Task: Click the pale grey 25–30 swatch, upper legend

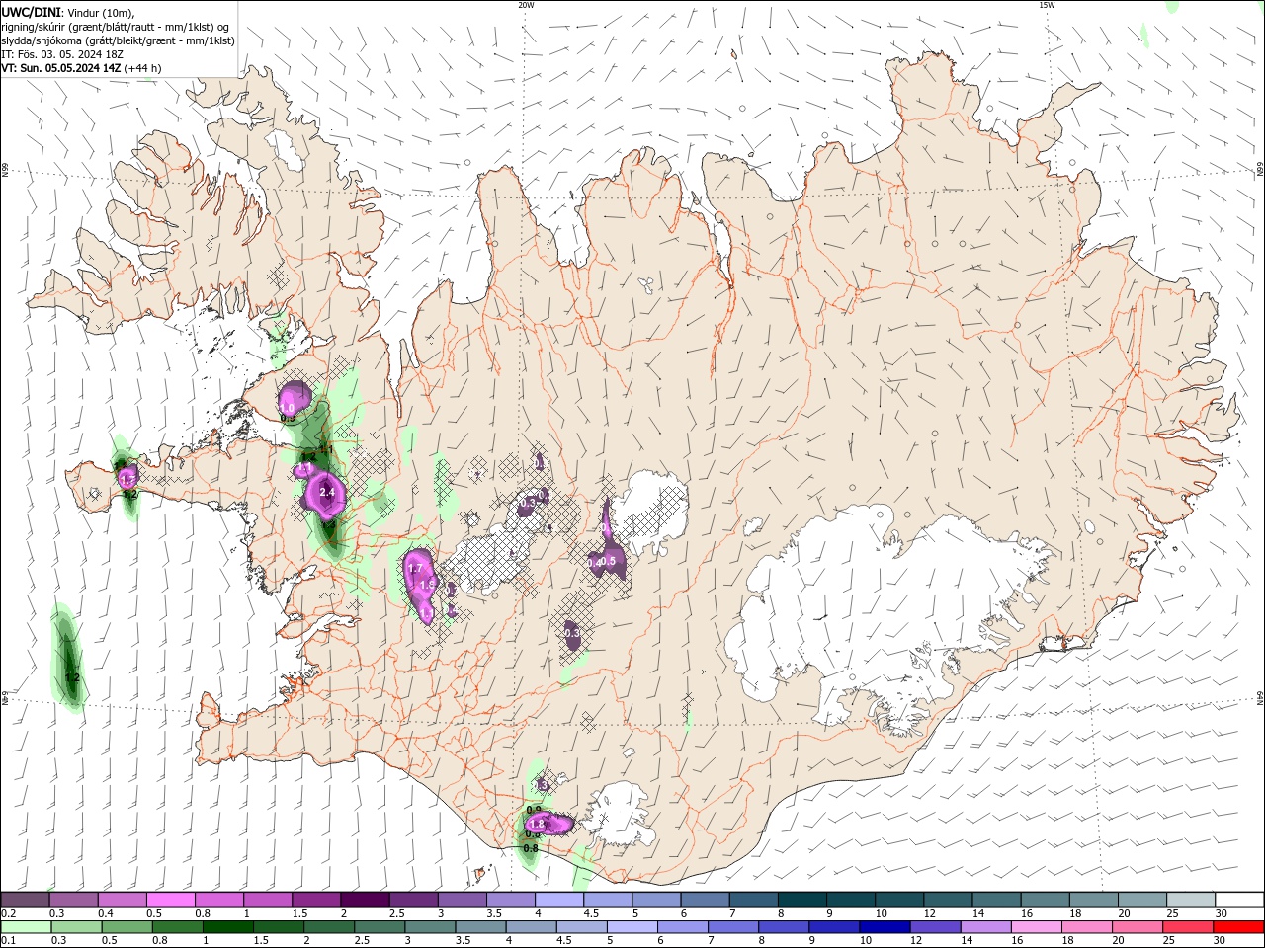Action: (1191, 900)
